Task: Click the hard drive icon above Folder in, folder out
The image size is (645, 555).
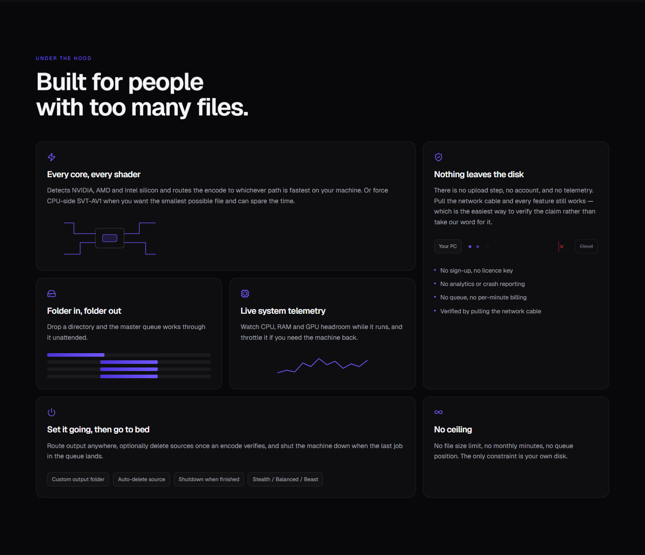Action: (52, 294)
